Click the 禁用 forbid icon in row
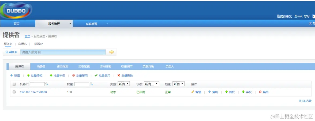Image resolution: width=315 pixels, height=121 pixels. pyautogui.click(x=260, y=92)
